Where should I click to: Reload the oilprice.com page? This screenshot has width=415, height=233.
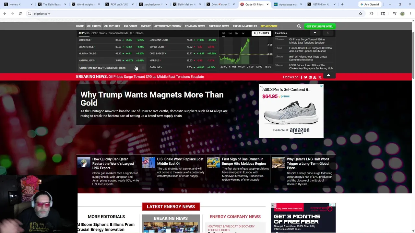click(20, 14)
